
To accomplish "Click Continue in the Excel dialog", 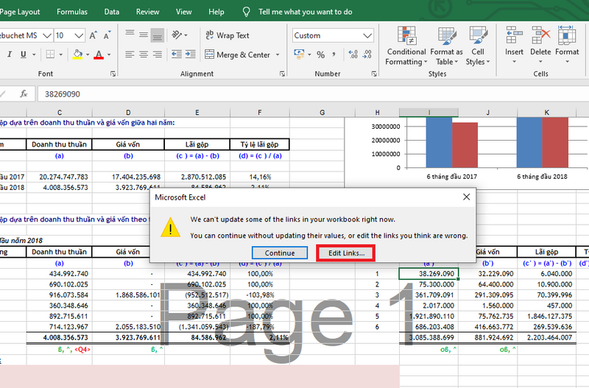I will (280, 253).
